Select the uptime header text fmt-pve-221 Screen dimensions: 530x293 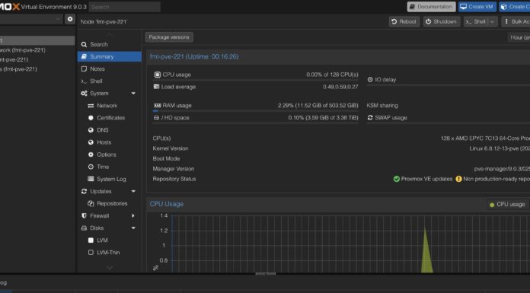(194, 56)
